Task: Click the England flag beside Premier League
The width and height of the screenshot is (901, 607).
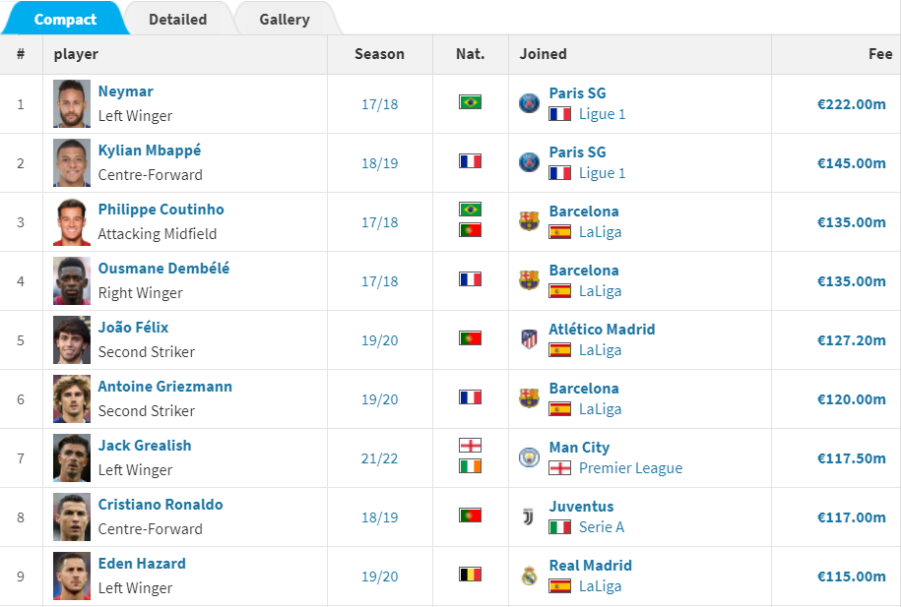Action: (559, 468)
